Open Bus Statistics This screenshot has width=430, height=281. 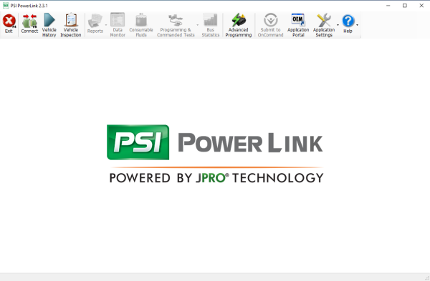[210, 25]
